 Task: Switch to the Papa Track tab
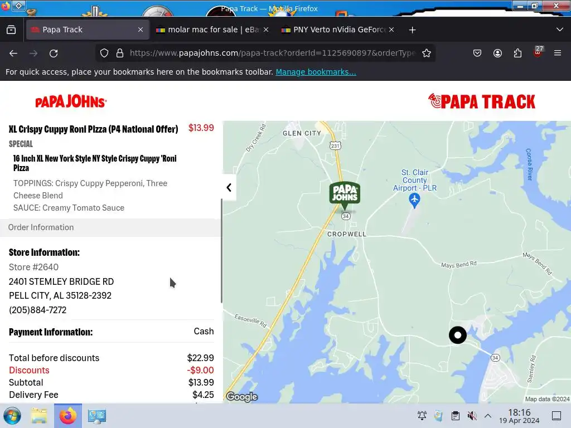point(88,30)
